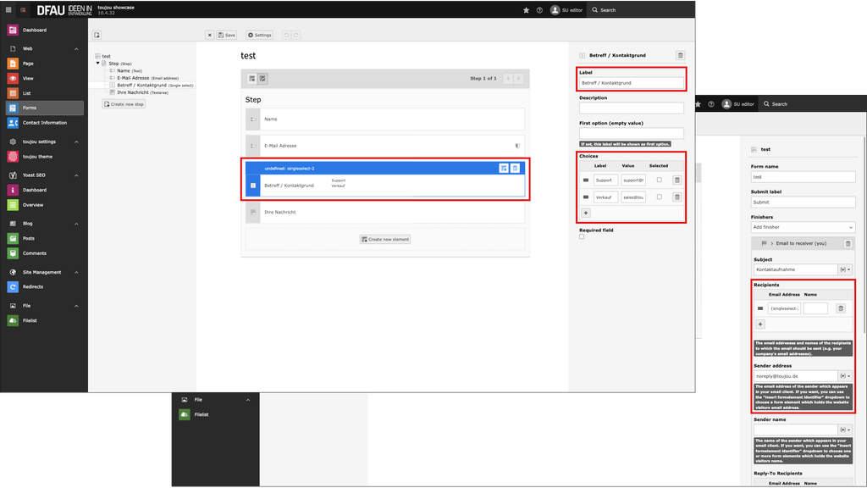
Task: Check the Required field checkbox
Action: 582,237
